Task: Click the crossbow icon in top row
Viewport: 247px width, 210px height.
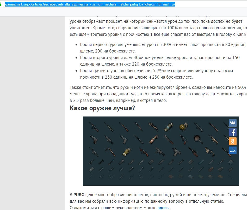Action: 153,127
